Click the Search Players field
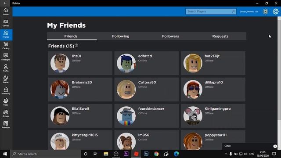Screen dimensions: 281x158 [x=211, y=11]
